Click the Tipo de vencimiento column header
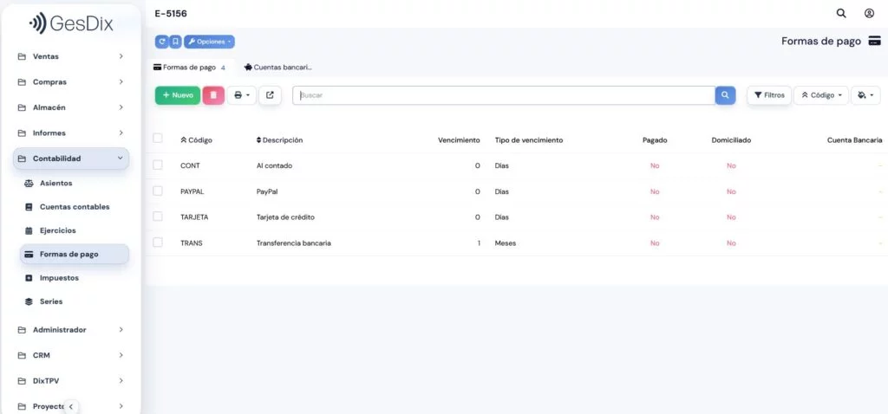888x414 pixels. click(x=528, y=140)
